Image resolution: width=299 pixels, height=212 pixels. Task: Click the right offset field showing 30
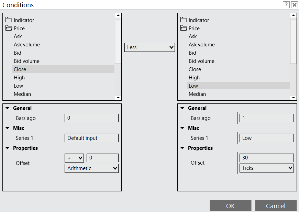click(x=266, y=158)
